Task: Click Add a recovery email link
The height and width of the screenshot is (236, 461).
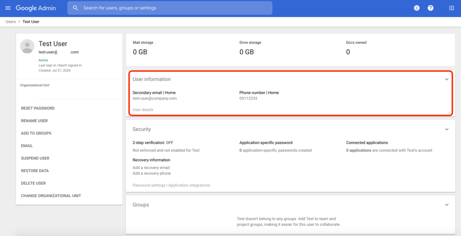Action: point(151,168)
